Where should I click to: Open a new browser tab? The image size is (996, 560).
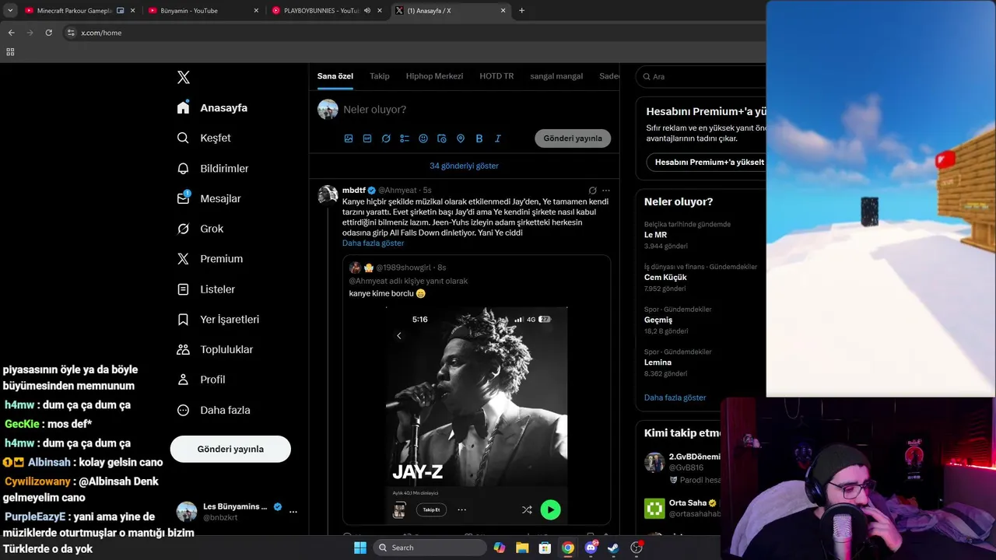click(521, 11)
